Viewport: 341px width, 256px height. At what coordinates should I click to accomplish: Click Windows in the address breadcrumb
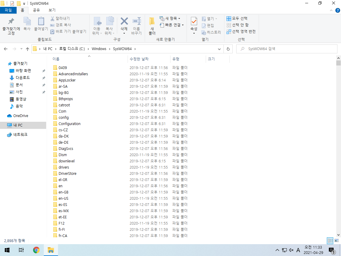tap(99, 49)
